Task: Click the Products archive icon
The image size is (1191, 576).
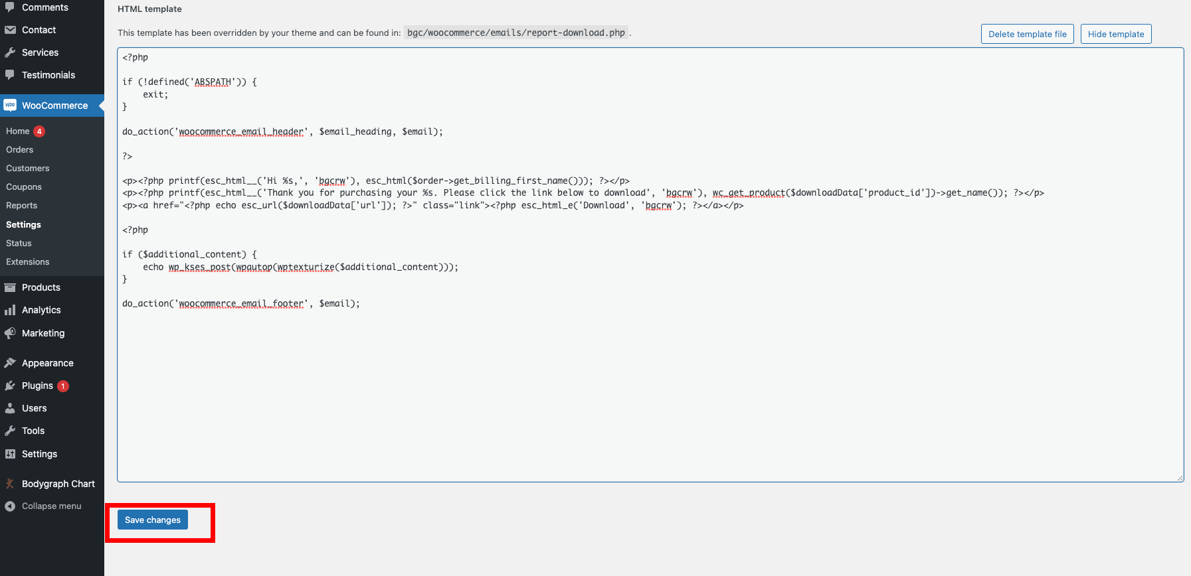Action: (x=10, y=287)
